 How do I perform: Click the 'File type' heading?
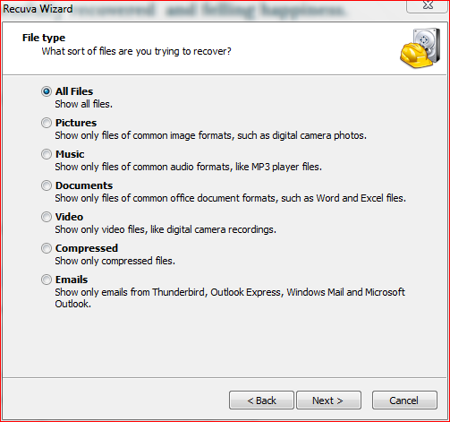44,38
